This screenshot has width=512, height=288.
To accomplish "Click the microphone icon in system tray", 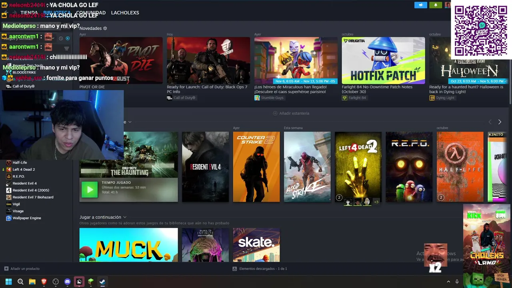I will click(457, 282).
